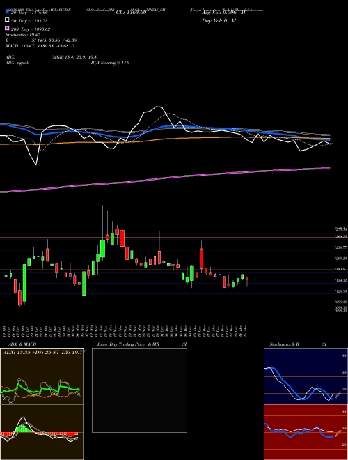The width and height of the screenshot is (348, 460).
Task: Click the 'ADX: 13.35 +DY: 25.87 -DY: 19.77' readout
Action: 44,353
